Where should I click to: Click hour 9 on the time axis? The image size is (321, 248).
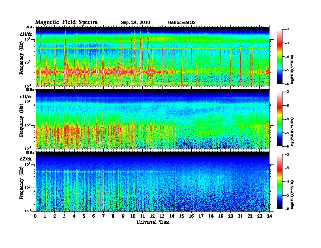click(123, 216)
